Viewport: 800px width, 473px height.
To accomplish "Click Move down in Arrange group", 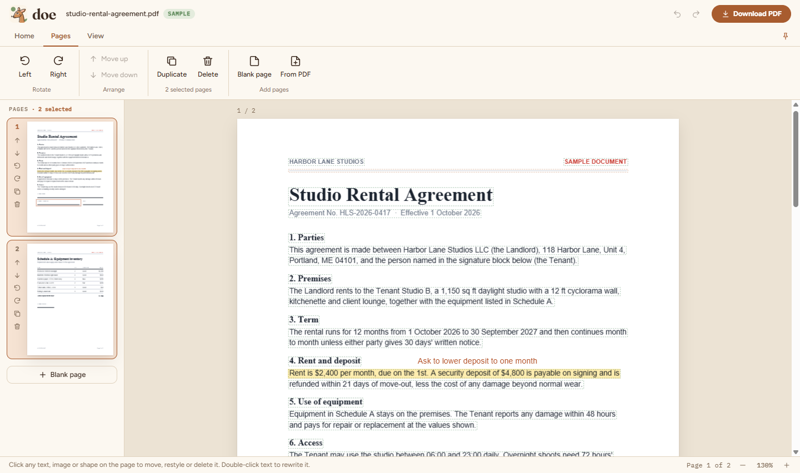I will point(114,75).
